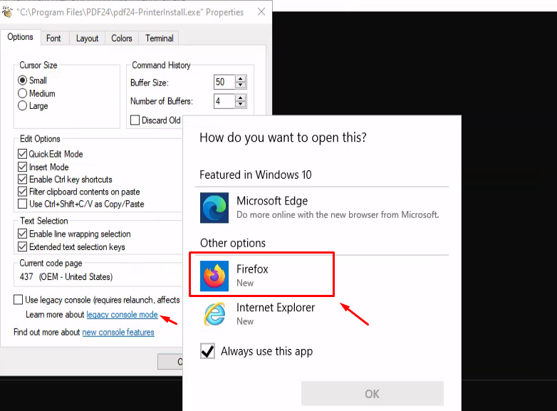Screen dimensions: 557x411
Task: Increase Number of Buffers value
Action: point(241,98)
